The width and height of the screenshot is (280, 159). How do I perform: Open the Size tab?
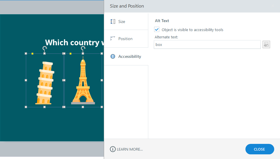click(122, 22)
